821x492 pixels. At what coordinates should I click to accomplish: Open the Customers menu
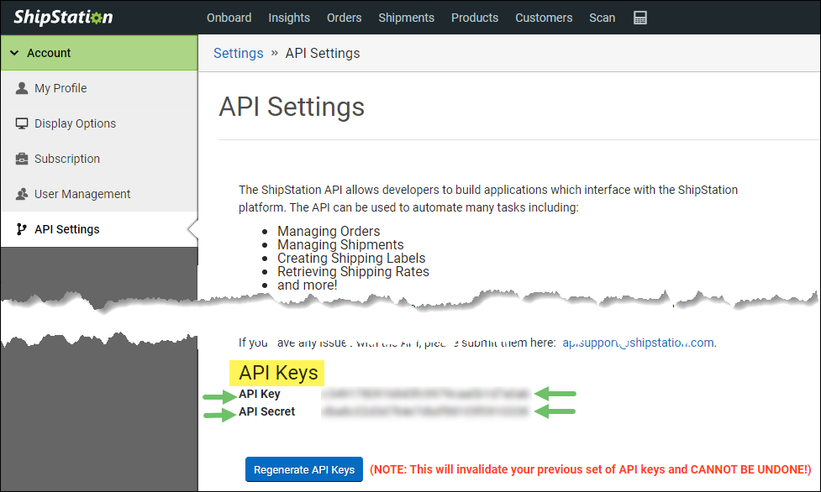543,18
